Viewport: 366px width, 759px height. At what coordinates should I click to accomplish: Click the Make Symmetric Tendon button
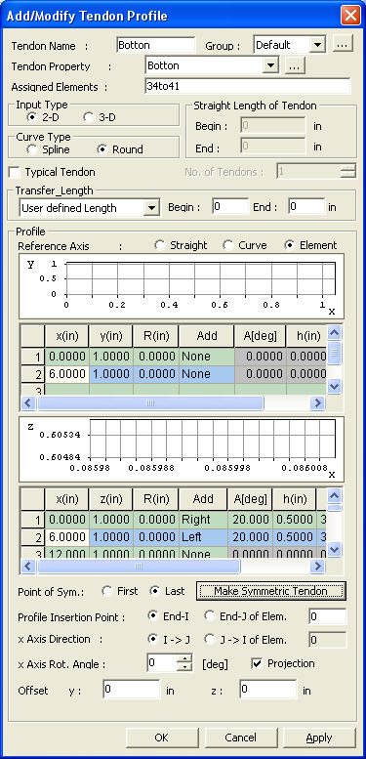click(270, 591)
